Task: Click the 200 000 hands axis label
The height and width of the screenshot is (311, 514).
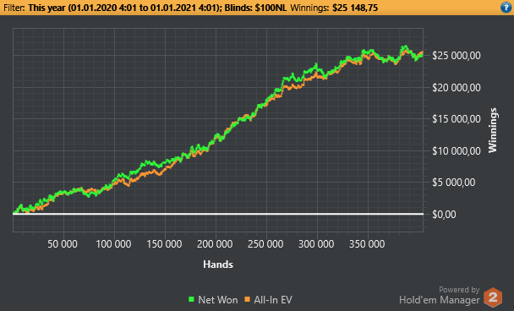Action: [215, 244]
